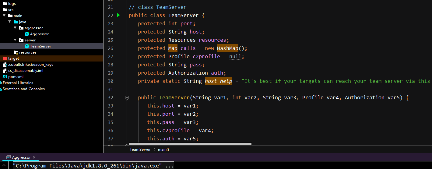The width and height of the screenshot is (432, 169).
Task: Click 'this.auth = var5;' statement
Action: tap(173, 139)
